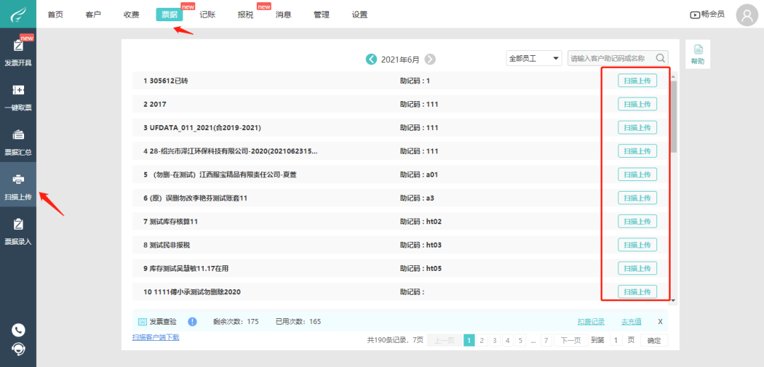Click the 帮助 help document icon
764x367 pixels.
(x=698, y=54)
